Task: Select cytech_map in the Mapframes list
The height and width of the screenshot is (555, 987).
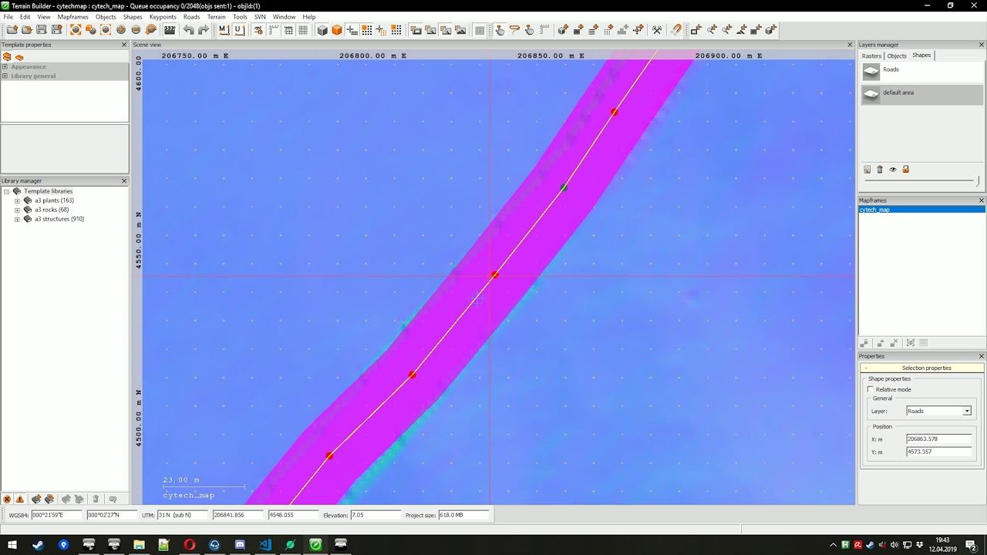Action: point(921,210)
